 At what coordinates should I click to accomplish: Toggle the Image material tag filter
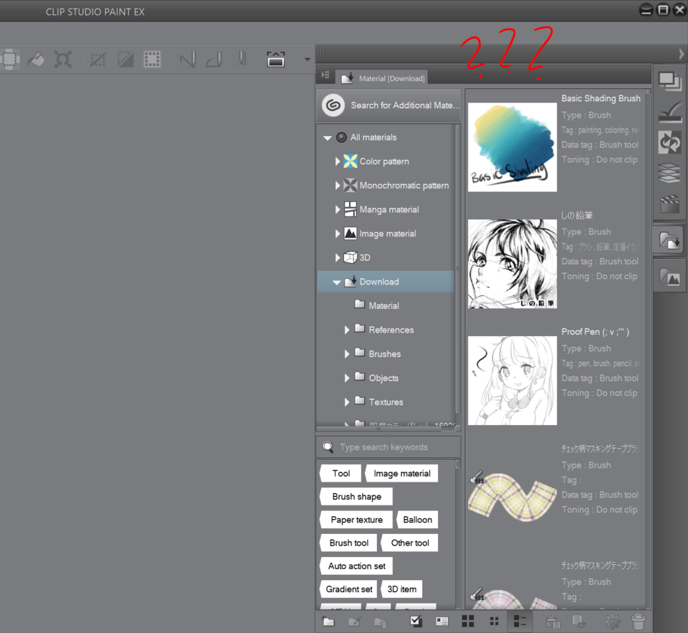tap(401, 473)
